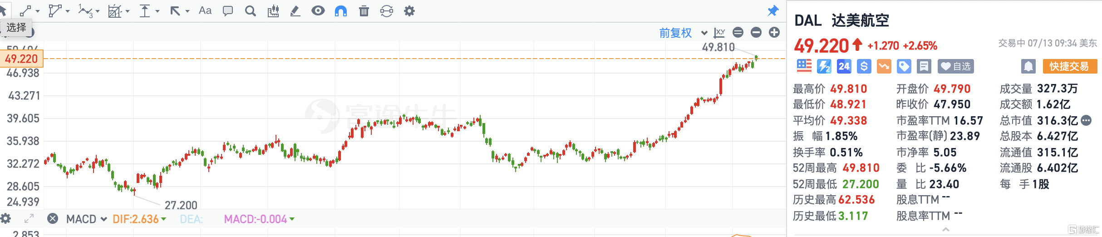Click the 开盘价 49.790 value
The height and width of the screenshot is (237, 1102).
coord(952,89)
